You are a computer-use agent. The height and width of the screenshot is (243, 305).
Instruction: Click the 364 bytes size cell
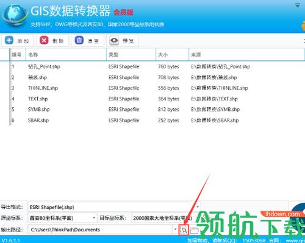pos(168,99)
